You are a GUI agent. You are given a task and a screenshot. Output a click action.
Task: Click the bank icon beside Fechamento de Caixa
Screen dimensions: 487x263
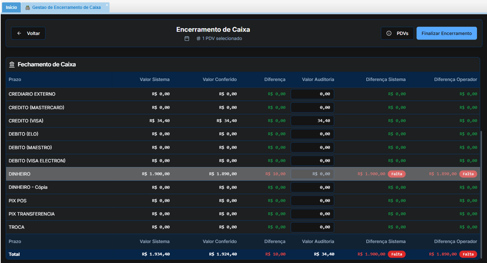(x=12, y=65)
